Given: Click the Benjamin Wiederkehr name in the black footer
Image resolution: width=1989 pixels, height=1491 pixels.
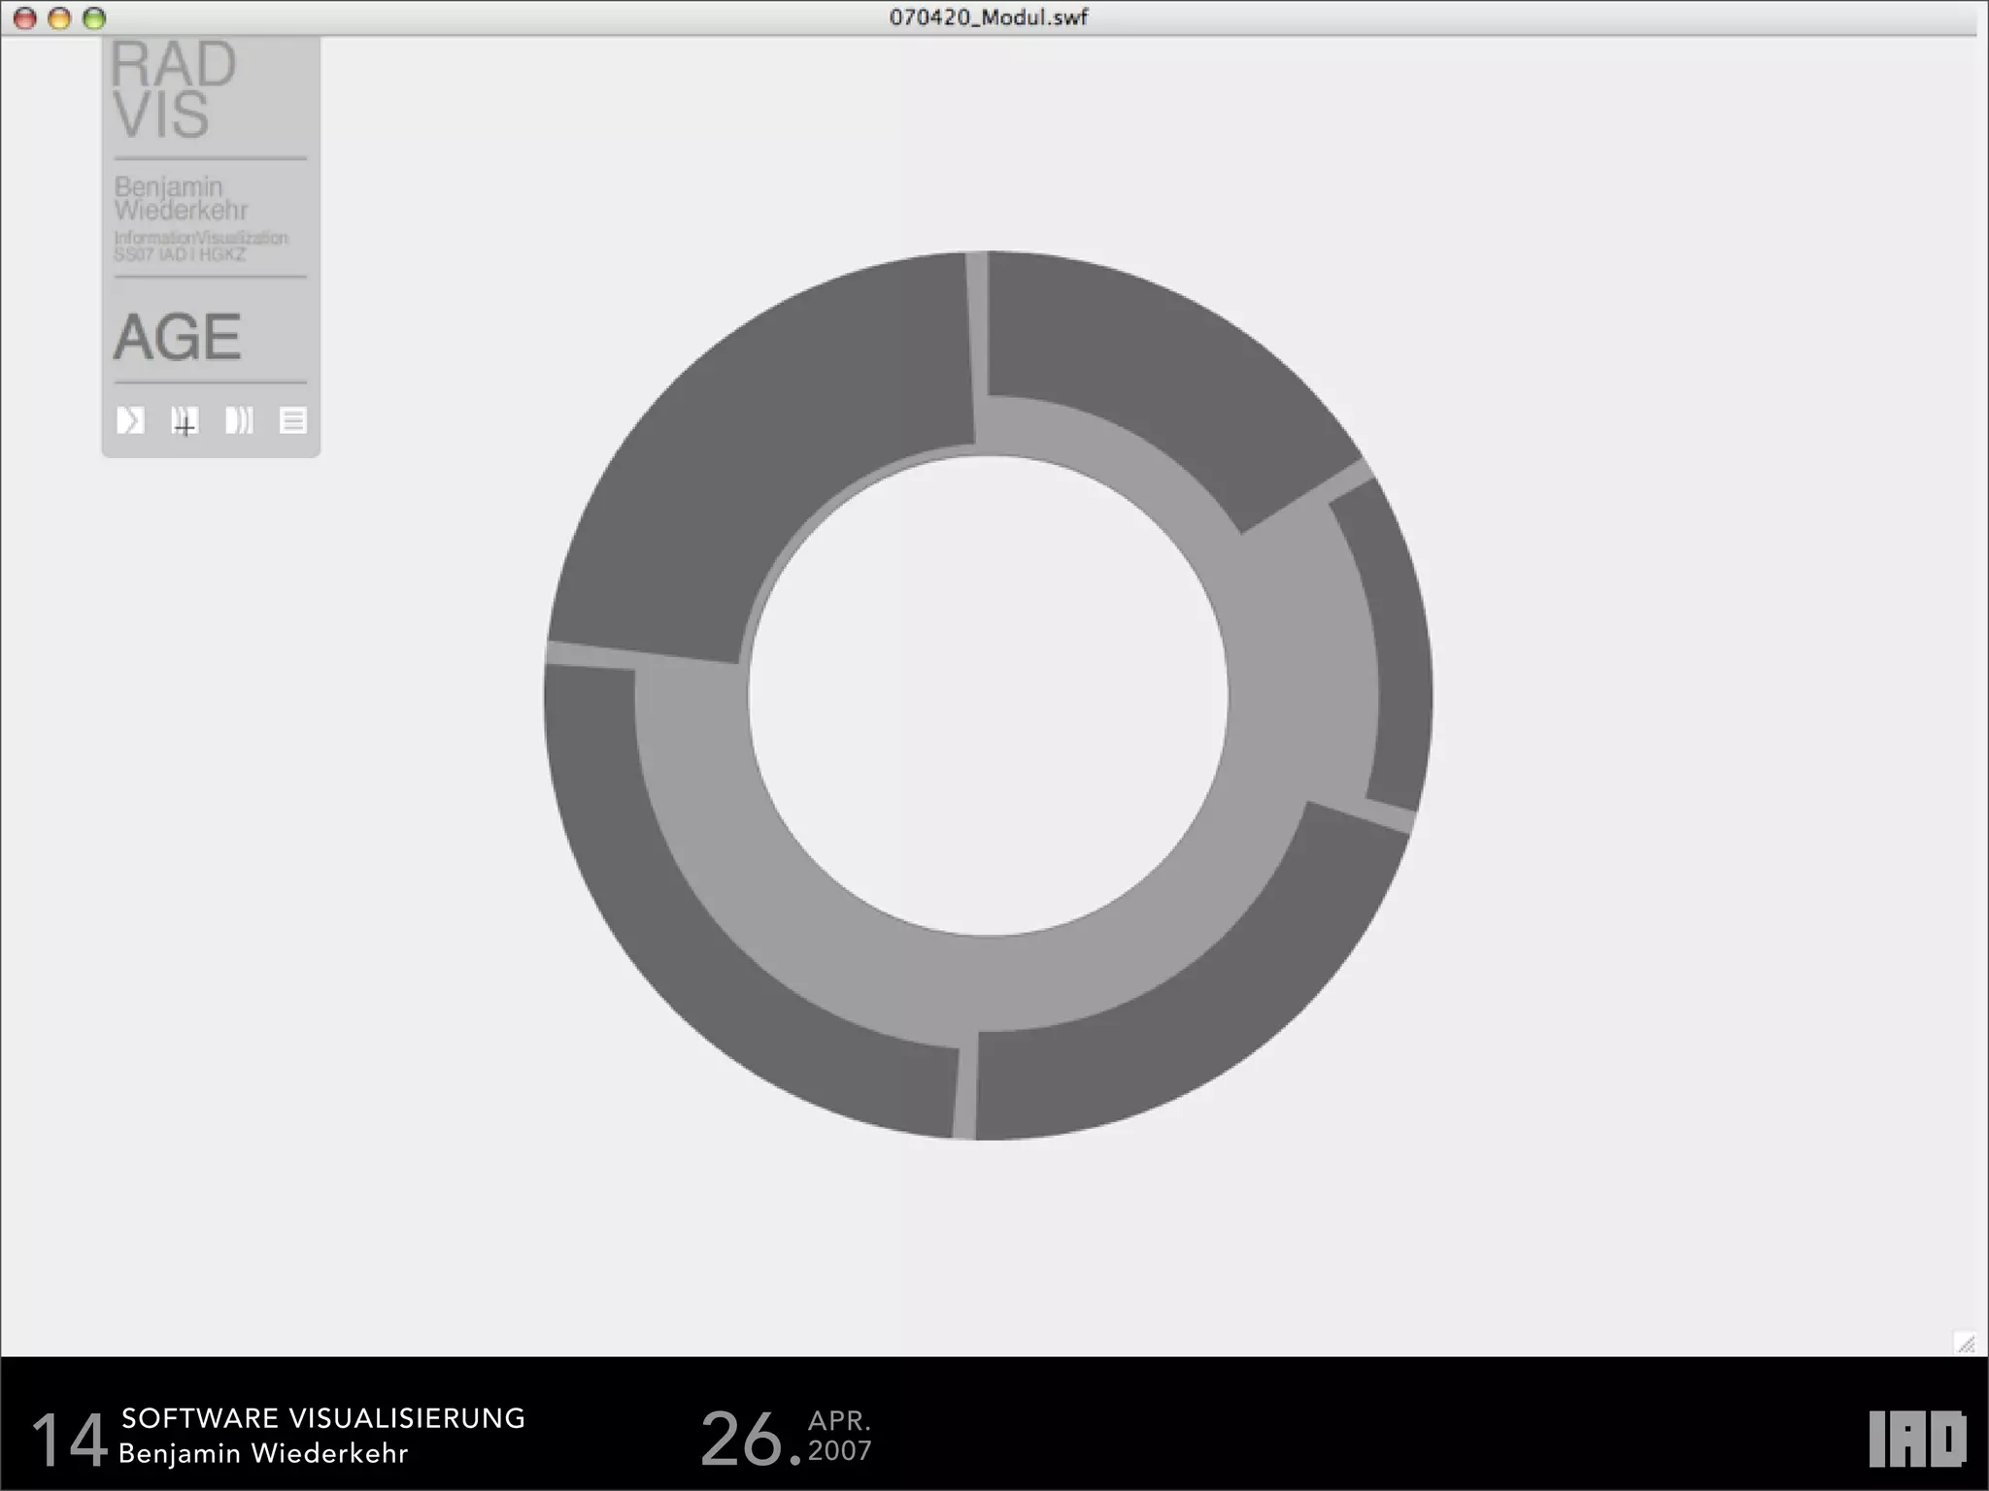Looking at the screenshot, I should click(x=263, y=1453).
